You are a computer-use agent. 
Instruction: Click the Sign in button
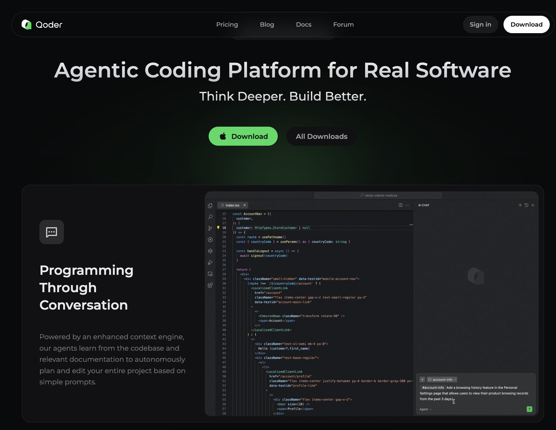[x=480, y=24]
